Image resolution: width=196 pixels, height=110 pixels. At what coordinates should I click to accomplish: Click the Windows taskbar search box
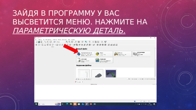tap(49, 104)
